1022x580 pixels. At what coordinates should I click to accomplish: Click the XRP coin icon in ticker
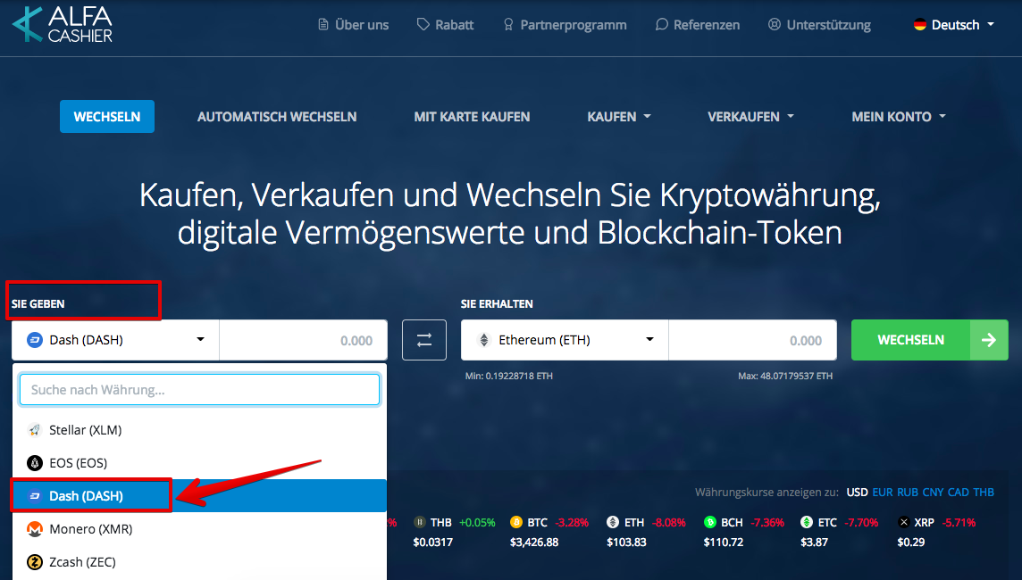(903, 522)
